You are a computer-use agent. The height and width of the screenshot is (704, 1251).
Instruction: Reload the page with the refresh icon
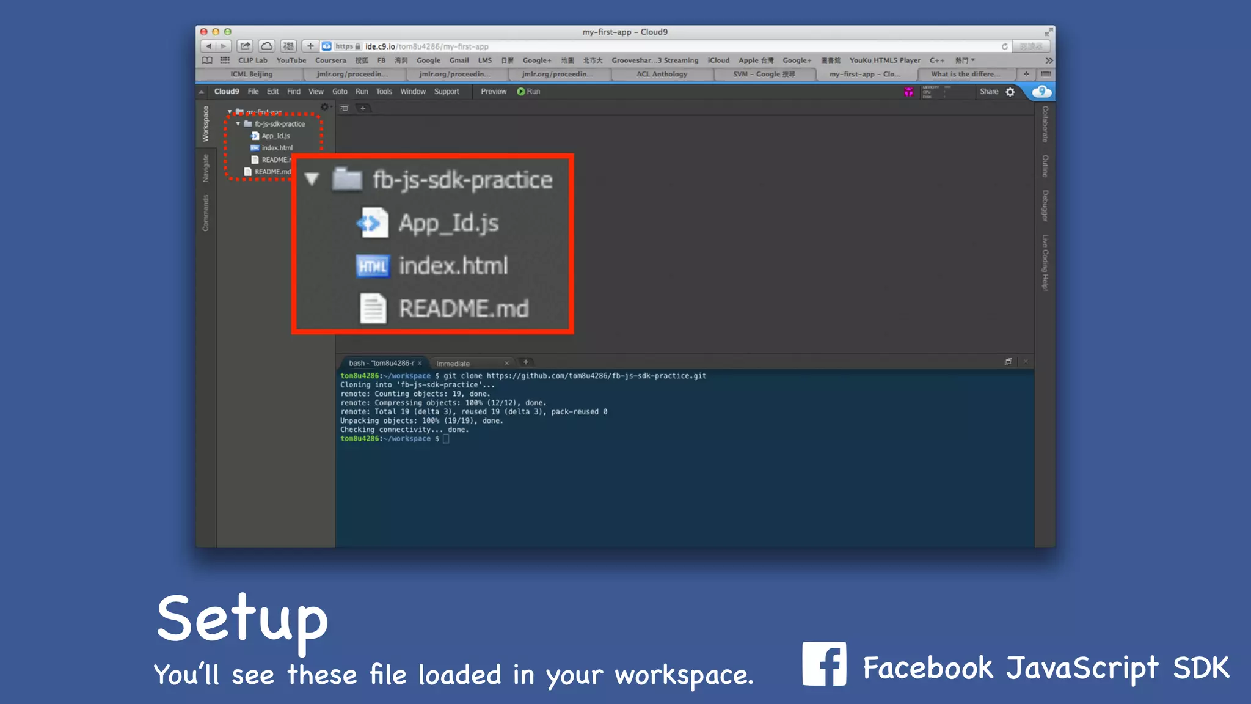[x=1004, y=46]
